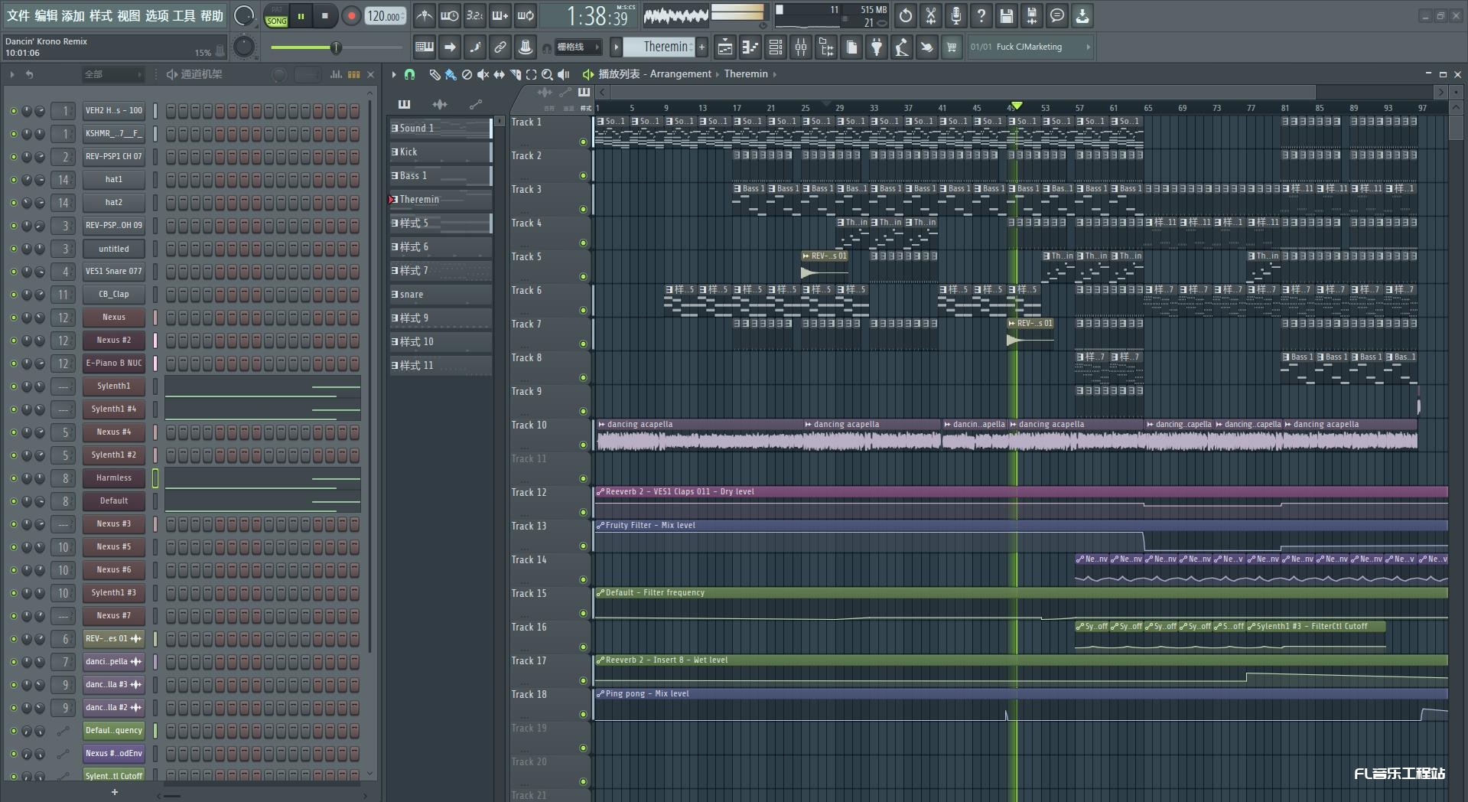Select the mute tool in playlist

click(x=483, y=74)
